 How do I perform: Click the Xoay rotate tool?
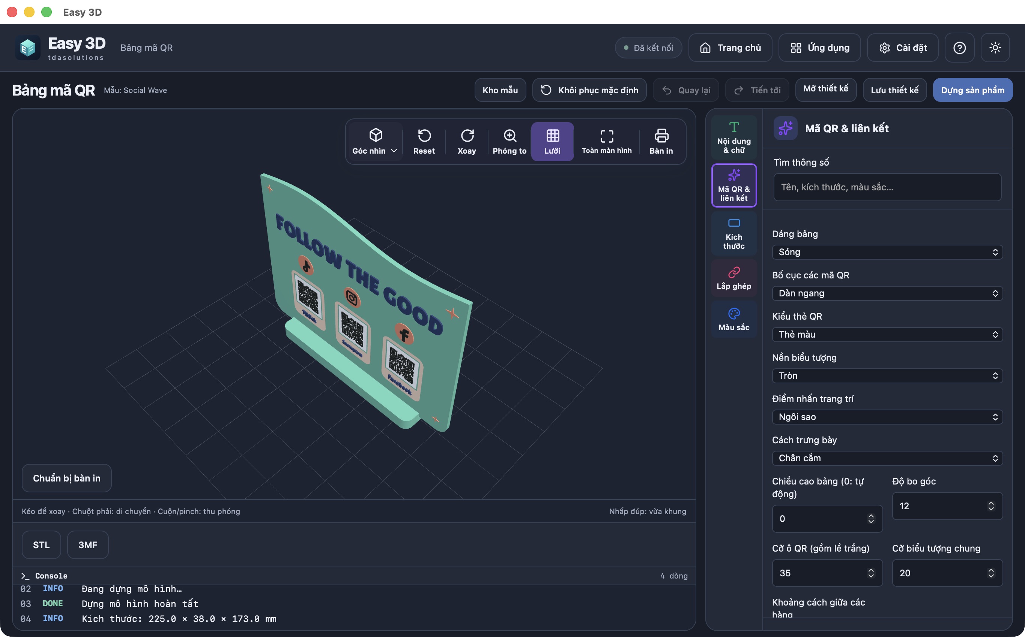tap(467, 142)
